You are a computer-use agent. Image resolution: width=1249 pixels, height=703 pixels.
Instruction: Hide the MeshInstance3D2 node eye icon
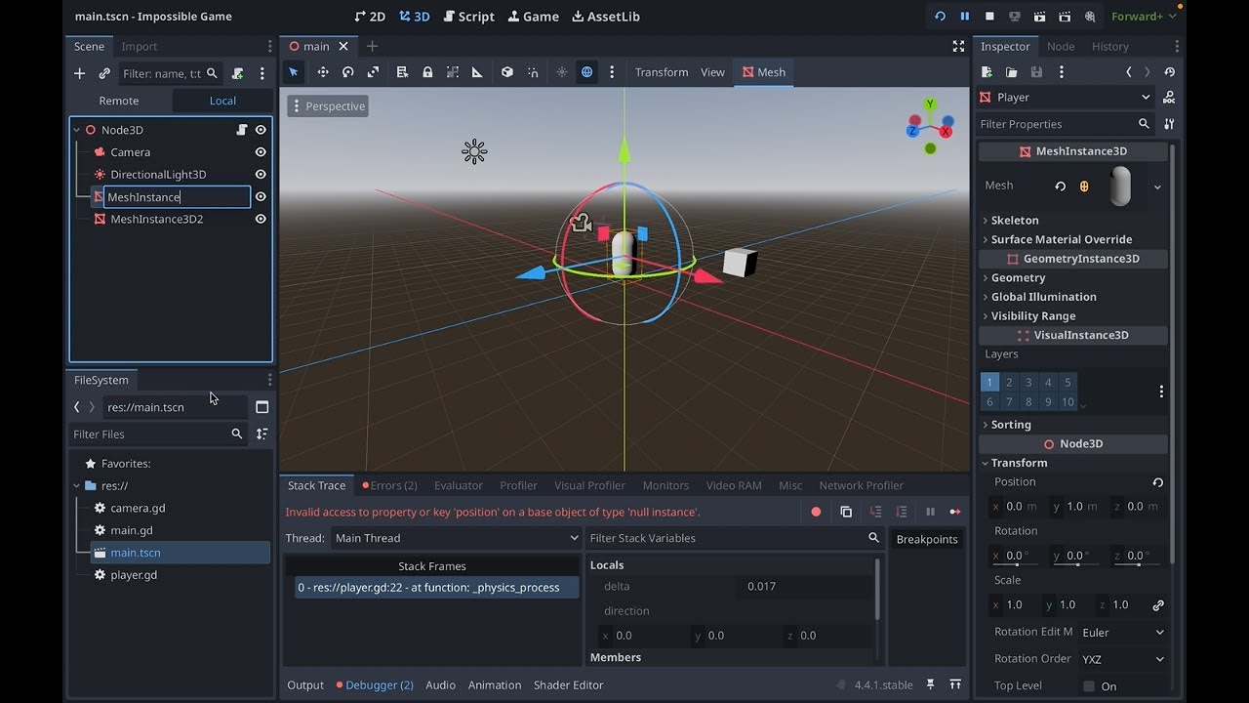(x=261, y=220)
